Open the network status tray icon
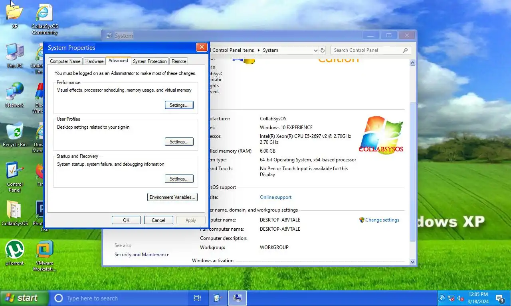The height and width of the screenshot is (306, 511). coord(451,298)
